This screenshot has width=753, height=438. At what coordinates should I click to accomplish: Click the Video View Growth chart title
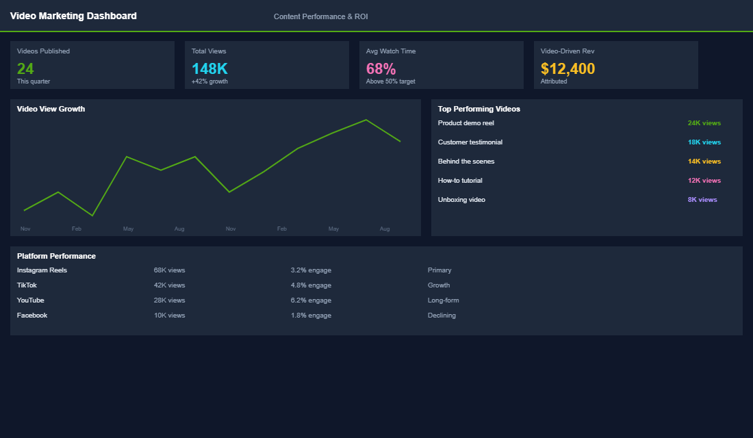(x=51, y=109)
